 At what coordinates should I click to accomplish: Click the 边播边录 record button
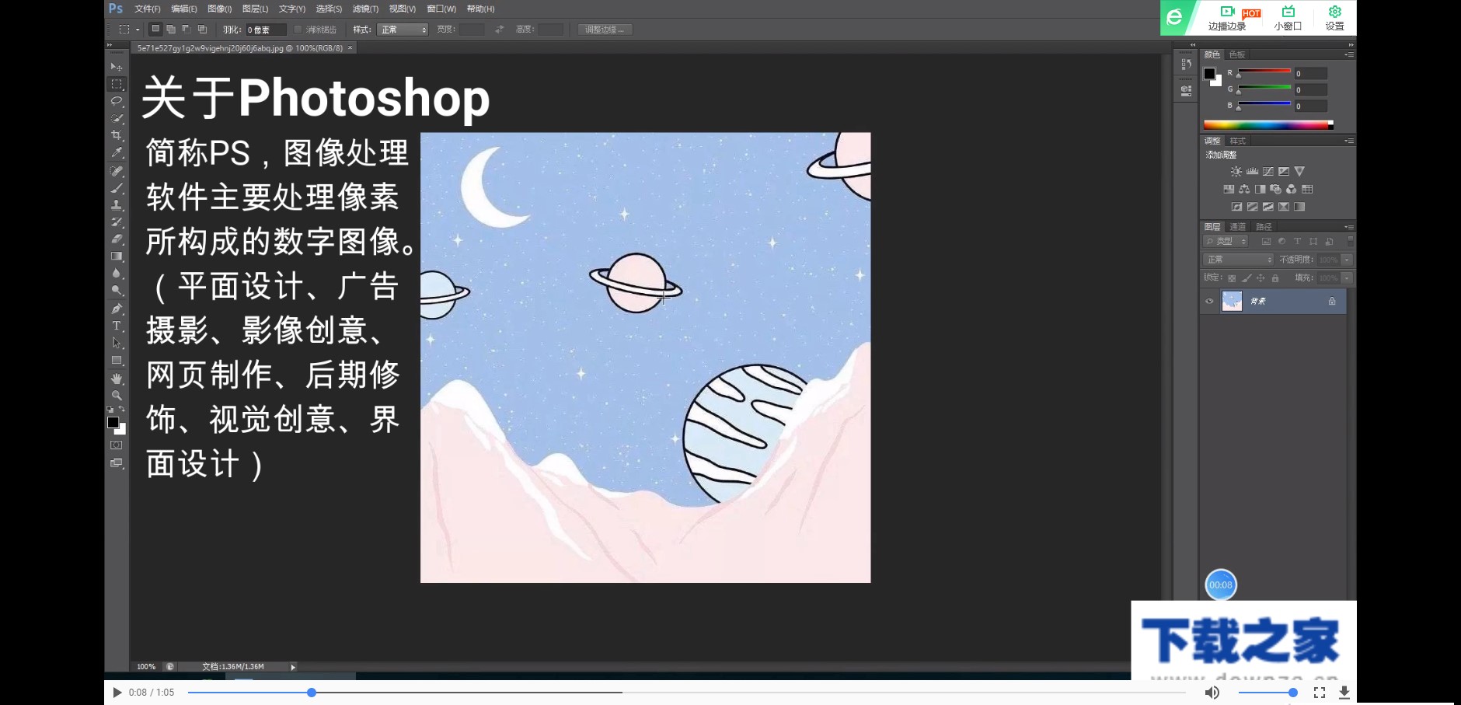1227,18
